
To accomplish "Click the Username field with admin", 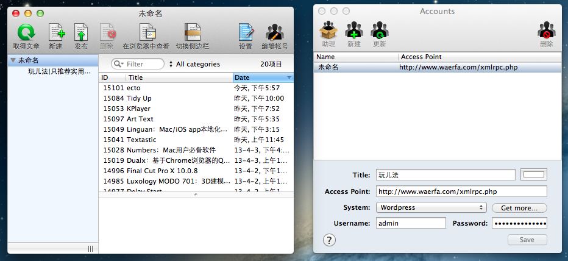I will [411, 223].
